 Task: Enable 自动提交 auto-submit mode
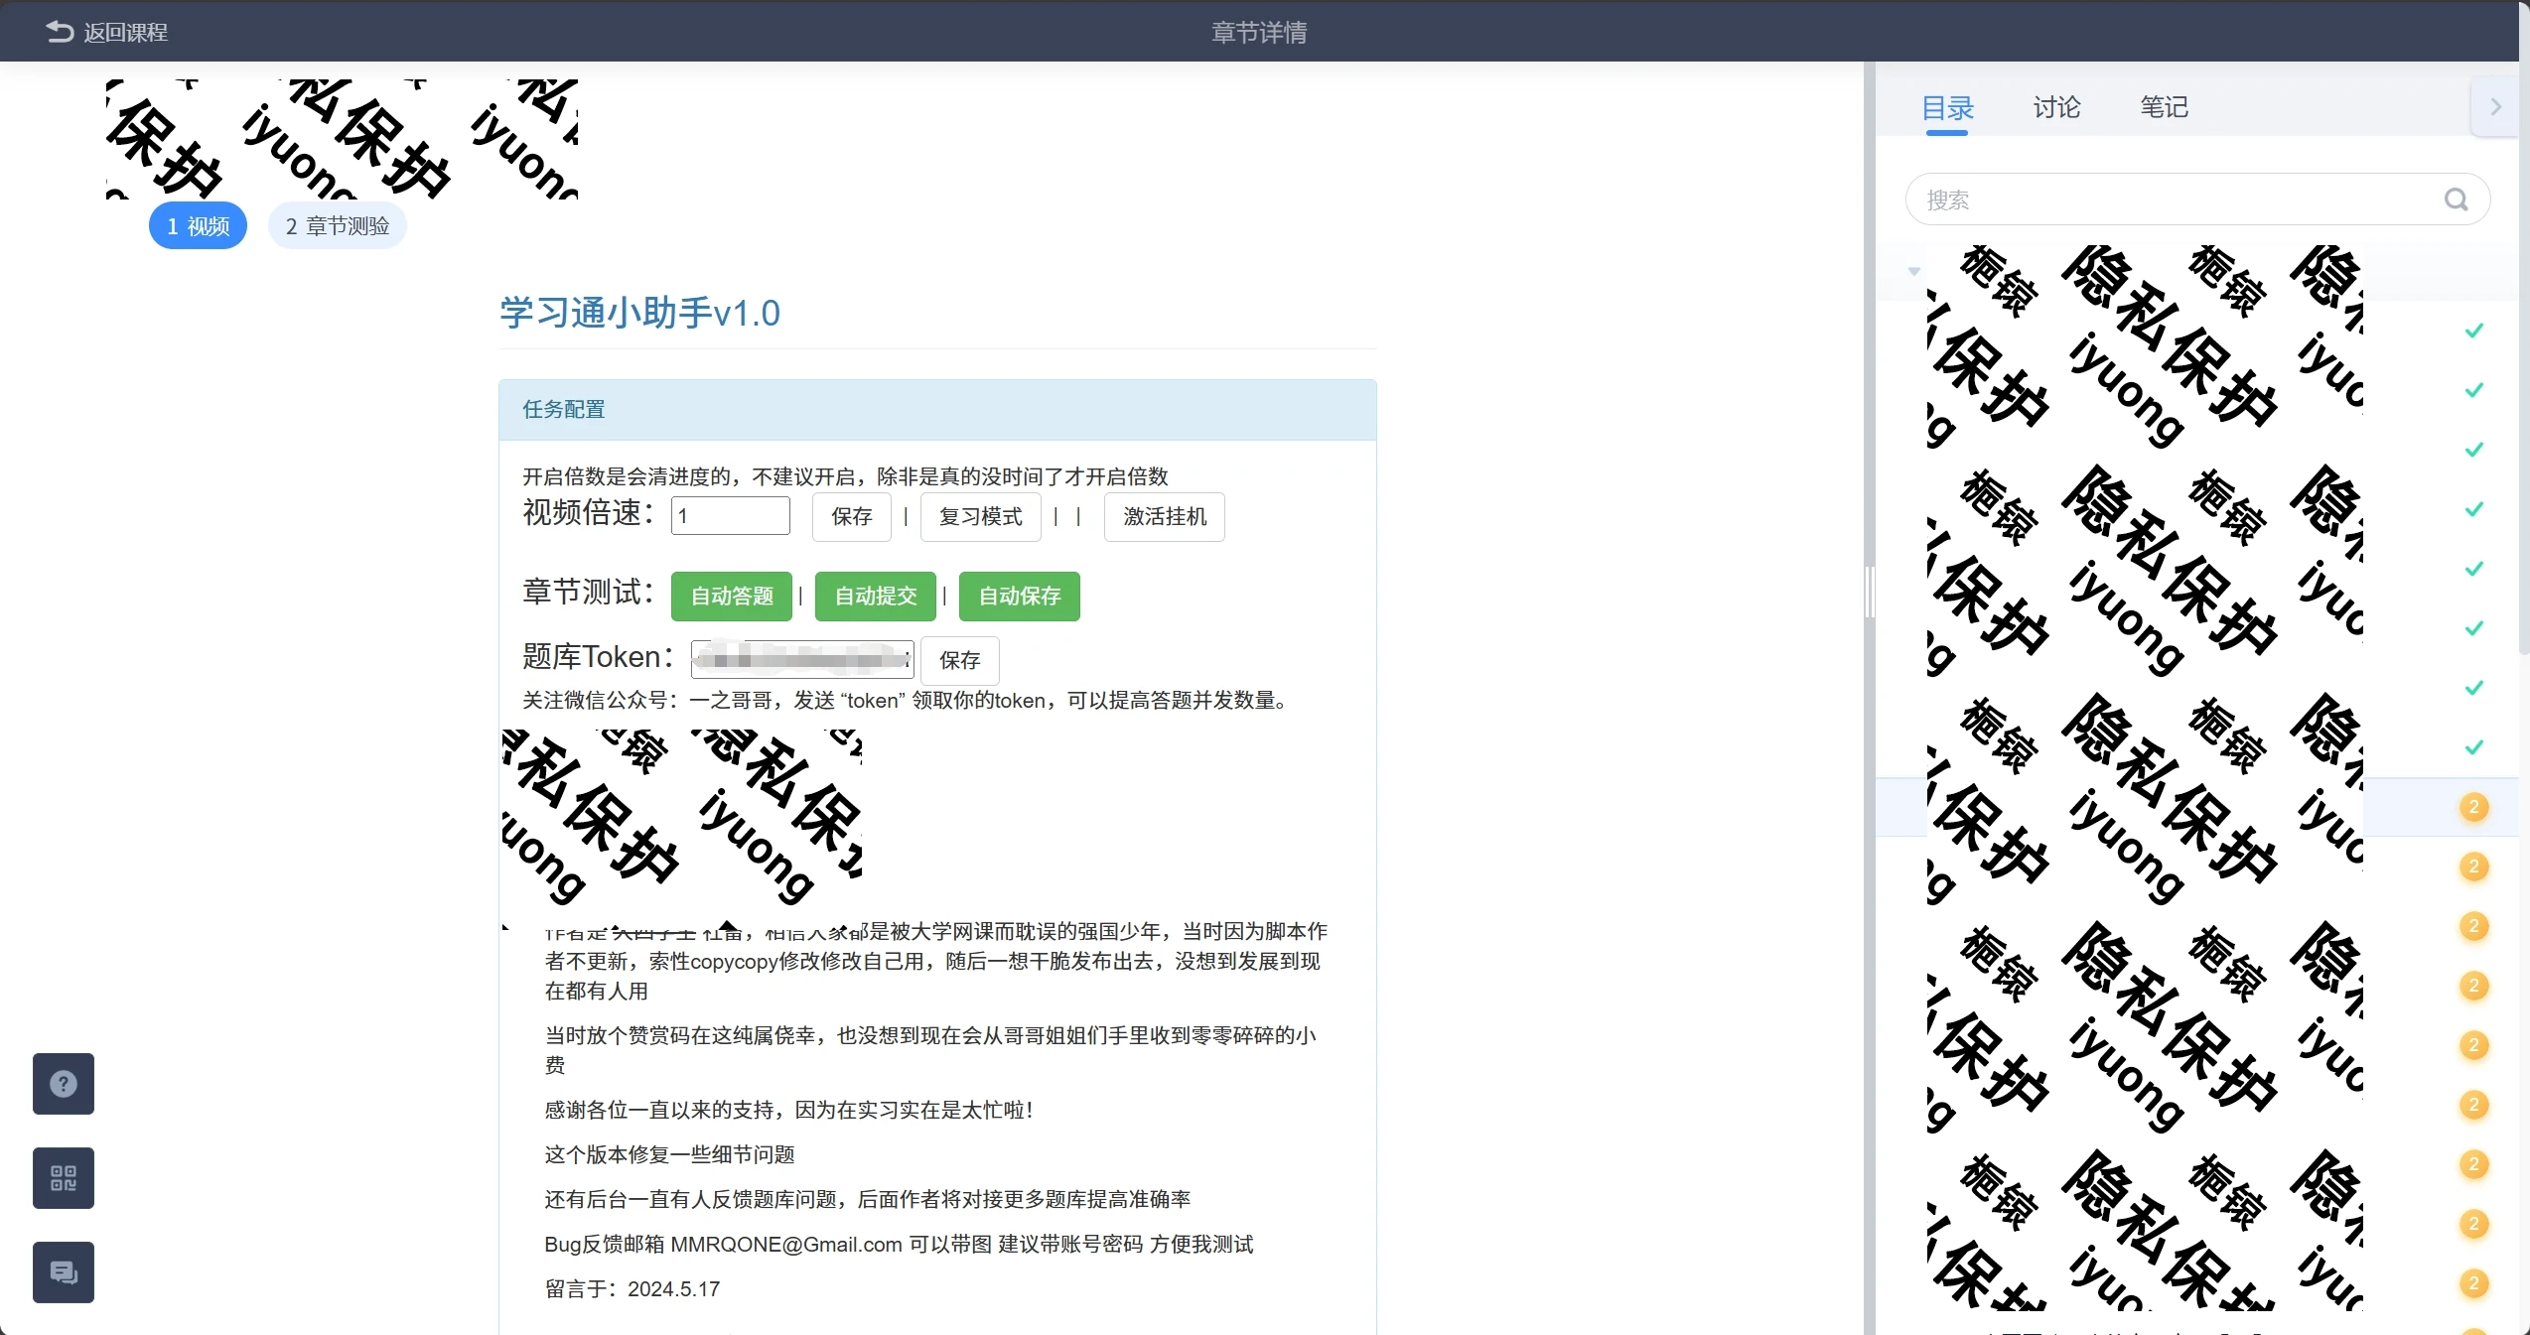coord(875,596)
